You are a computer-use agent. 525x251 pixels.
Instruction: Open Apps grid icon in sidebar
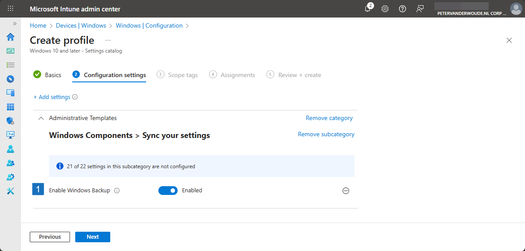[10, 107]
